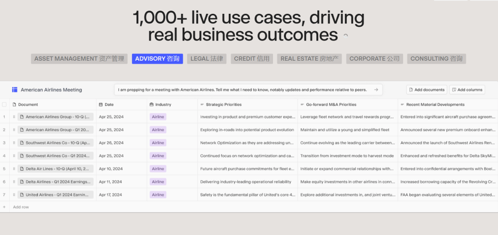Click the American Airlines meeting prompt field
The height and width of the screenshot is (235, 498).
(249, 90)
